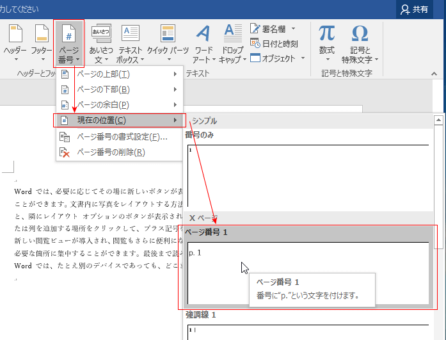Expand the 現在の位置 submenu arrow
This screenshot has width=446, height=340.
tap(175, 120)
